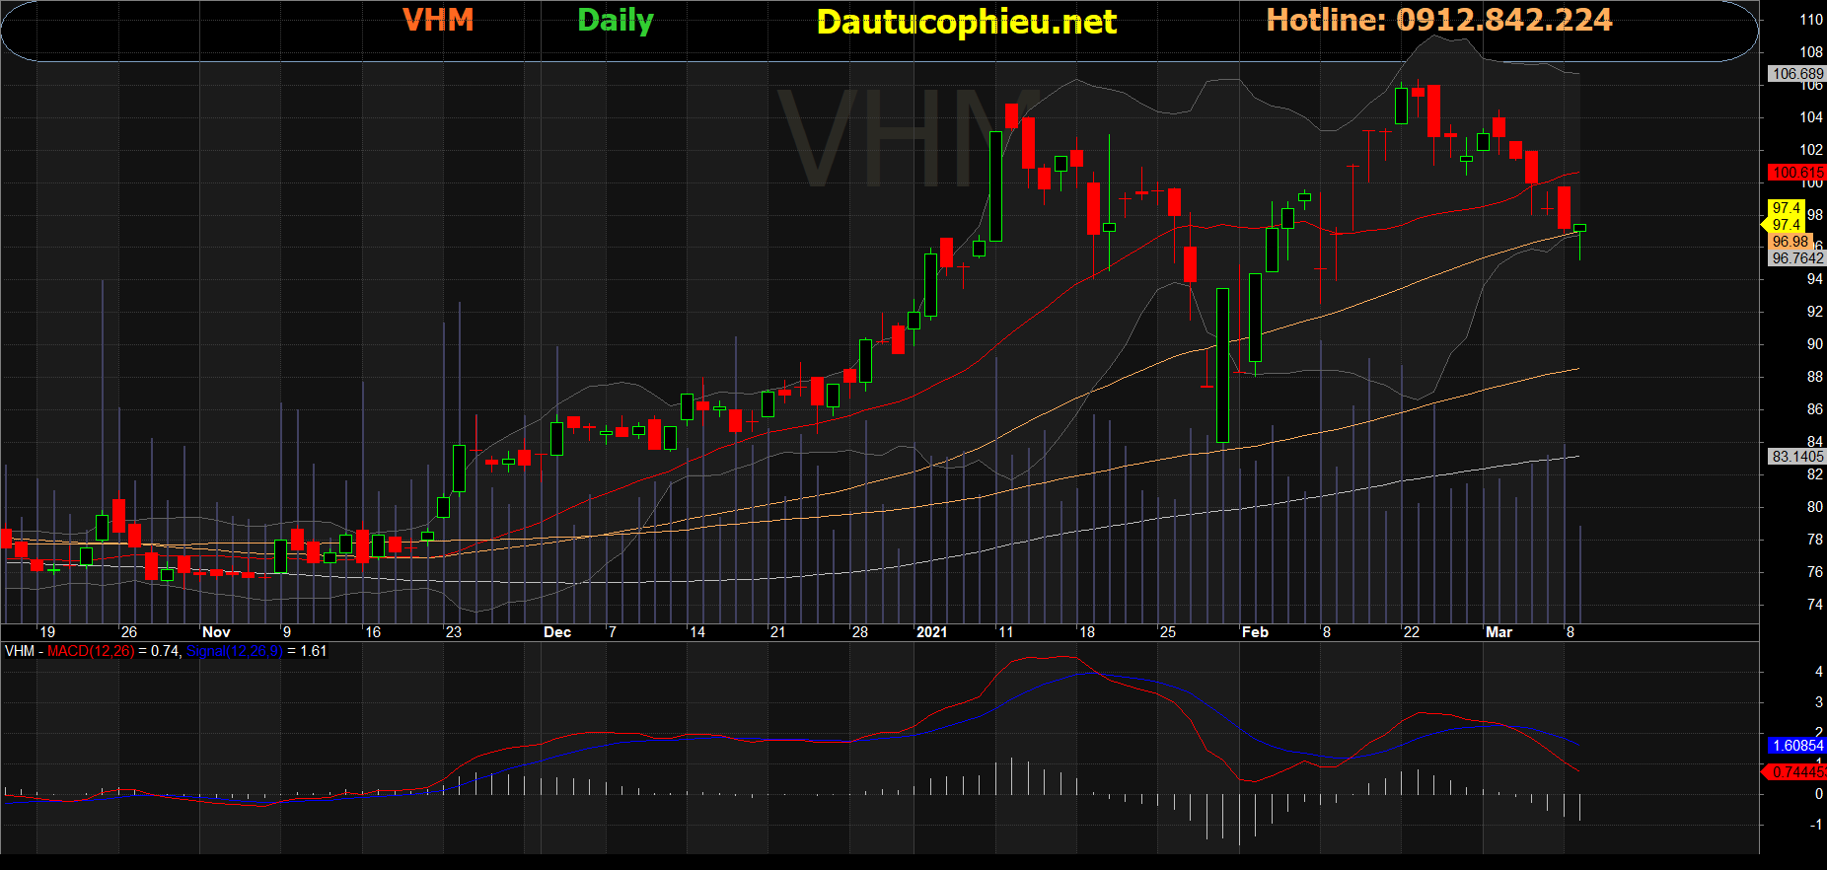Click the 83.1405 moving average price tag

point(1796,457)
